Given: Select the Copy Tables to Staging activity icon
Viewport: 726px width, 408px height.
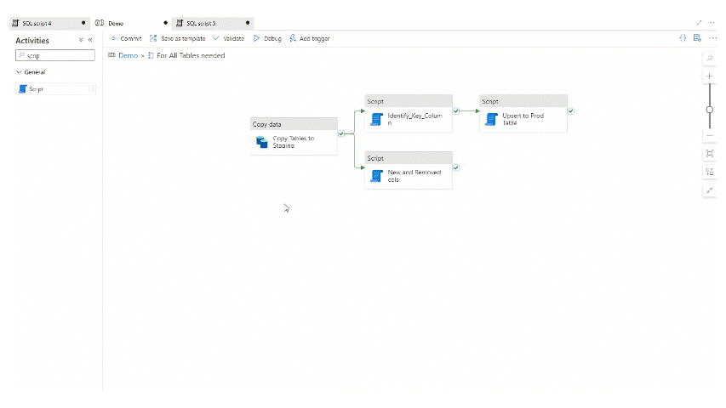Looking at the screenshot, I should [x=262, y=142].
